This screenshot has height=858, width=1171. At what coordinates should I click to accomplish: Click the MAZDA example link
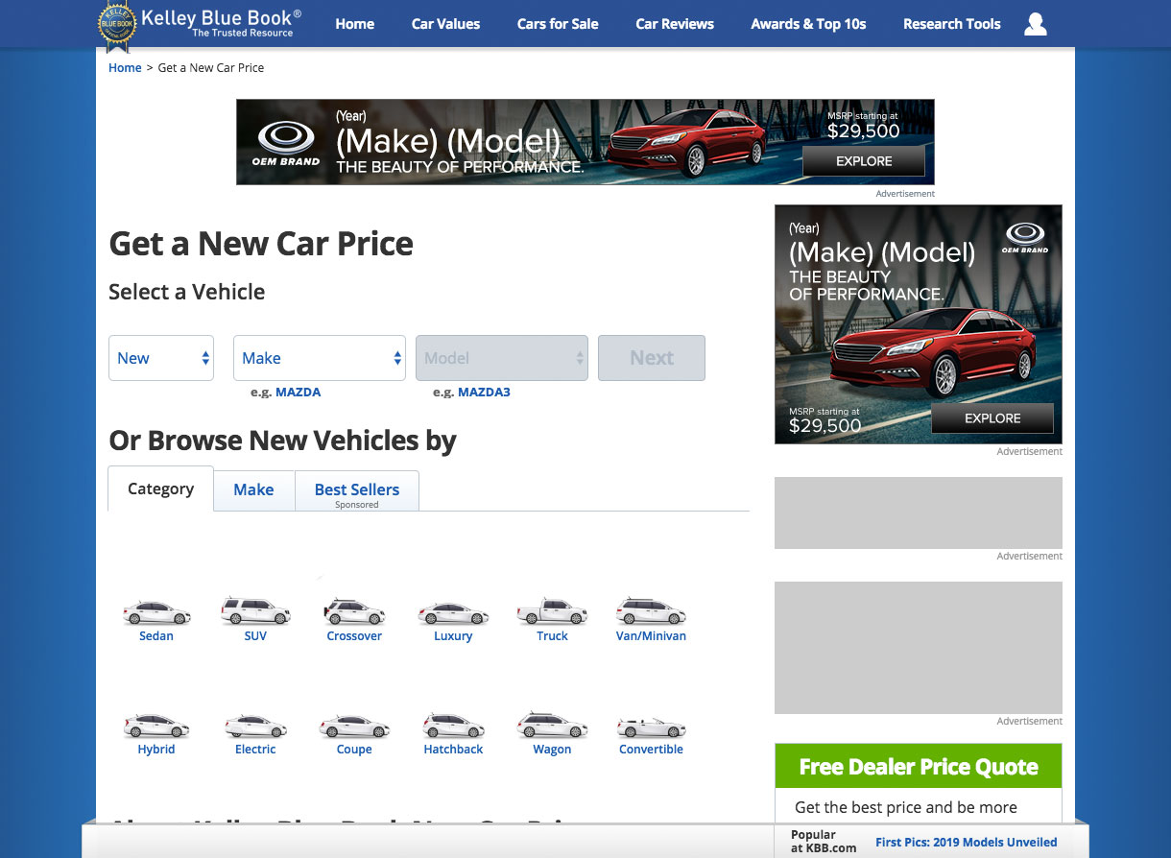click(x=299, y=393)
